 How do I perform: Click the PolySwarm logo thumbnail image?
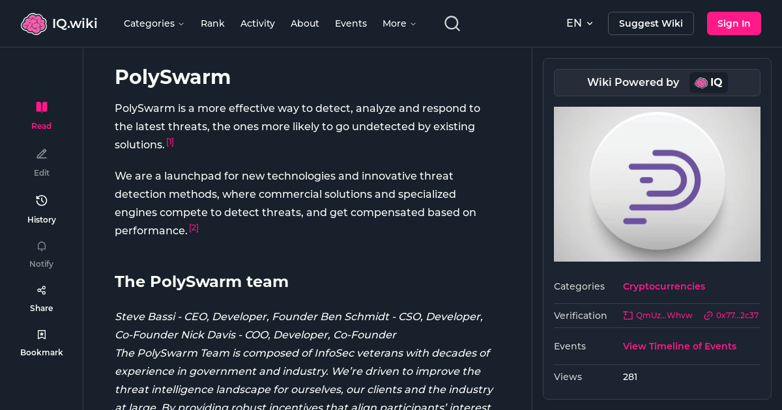point(657,184)
